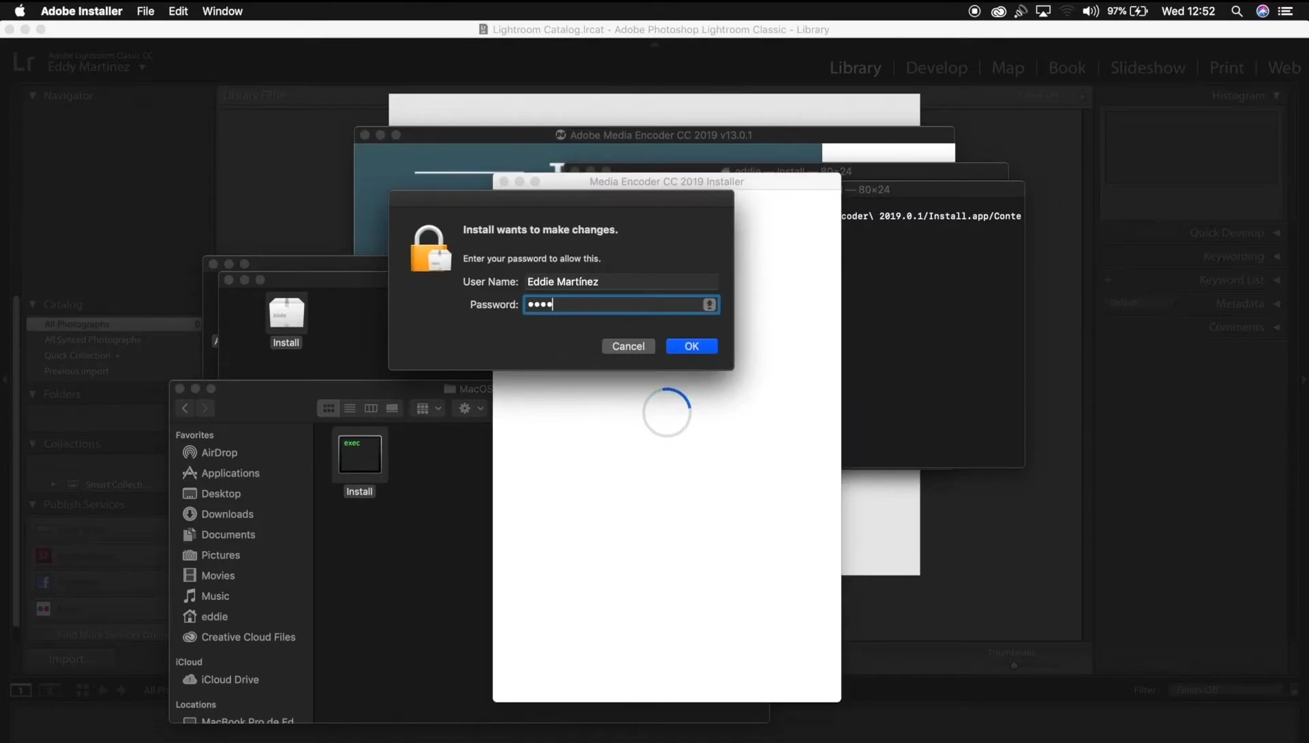Collapse the Navigator panel in Lightroom
This screenshot has width=1309, height=743.
32,95
